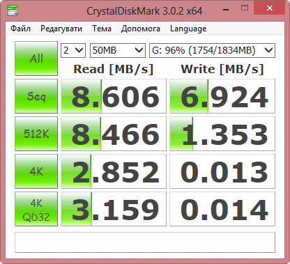Click the 4K QD32 write result 0.014

tap(222, 209)
